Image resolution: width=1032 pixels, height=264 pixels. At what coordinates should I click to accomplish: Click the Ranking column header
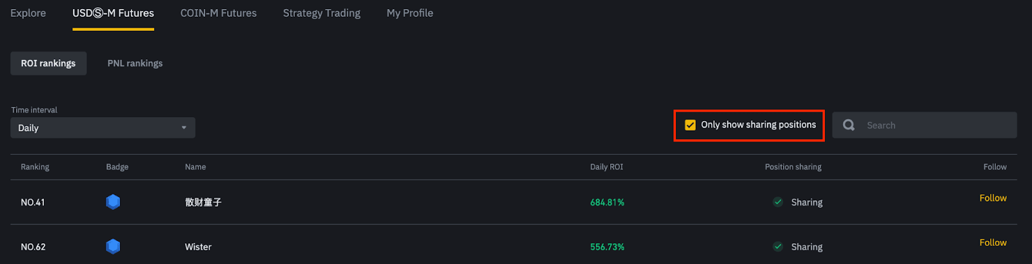coord(35,167)
